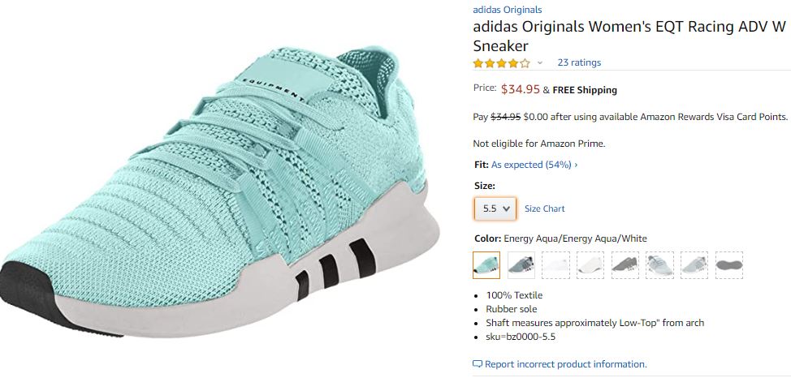791x378 pixels.
Task: Choose the fifth dark grey shoe thumbnail
Action: (x=625, y=264)
